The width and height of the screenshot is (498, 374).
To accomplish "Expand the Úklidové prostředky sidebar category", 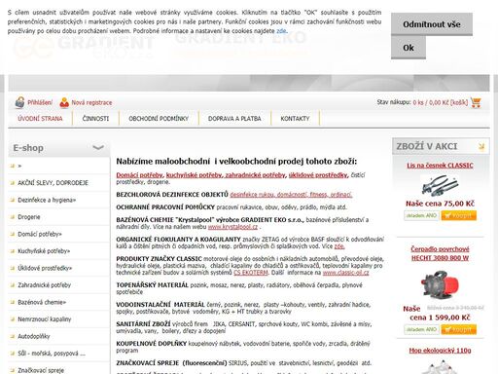I will click(45, 268).
